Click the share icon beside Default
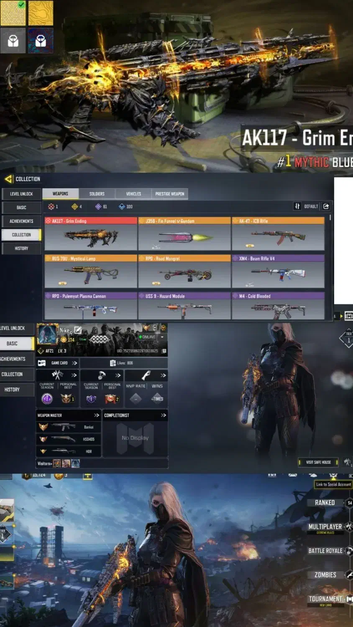Image resolution: width=353 pixels, height=627 pixels. pyautogui.click(x=326, y=206)
